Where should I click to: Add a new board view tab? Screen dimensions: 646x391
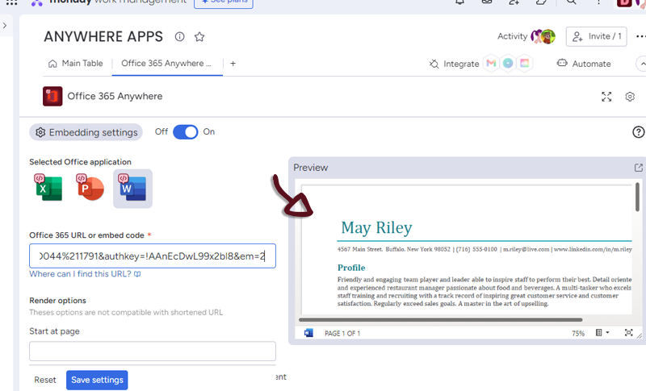[x=233, y=64]
